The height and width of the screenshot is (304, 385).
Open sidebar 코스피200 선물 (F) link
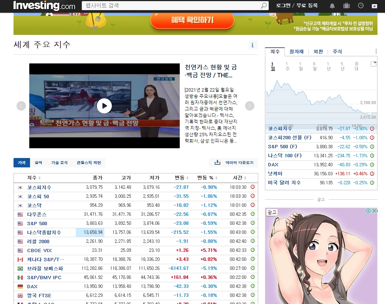pyautogui.click(x=290, y=137)
